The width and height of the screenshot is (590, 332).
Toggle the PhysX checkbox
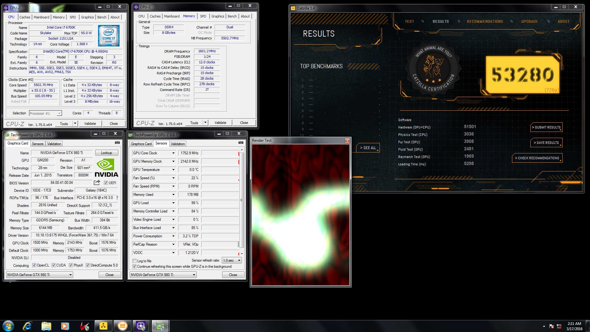pyautogui.click(x=71, y=265)
